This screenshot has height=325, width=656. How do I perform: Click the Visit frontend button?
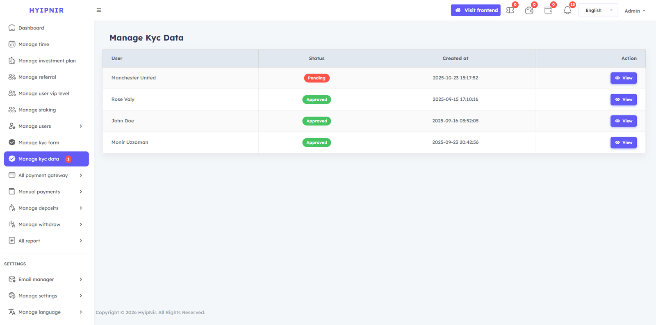click(476, 10)
